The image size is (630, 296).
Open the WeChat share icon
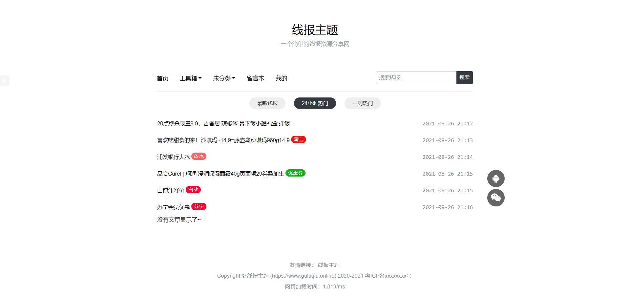[x=496, y=198]
